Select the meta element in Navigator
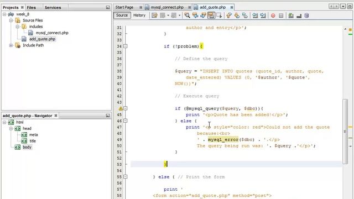Screen dimensions: 354x199 (33, 135)
